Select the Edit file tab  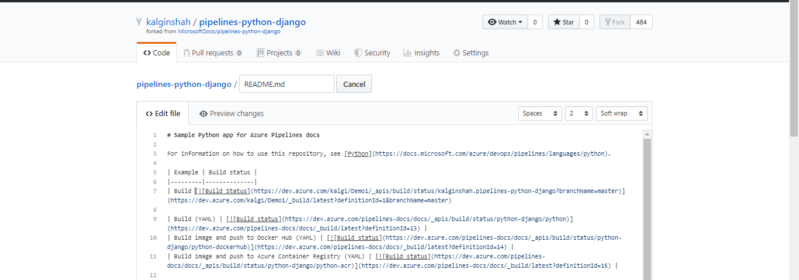(163, 113)
